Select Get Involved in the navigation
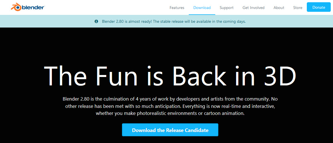333x143 pixels. 254,8
